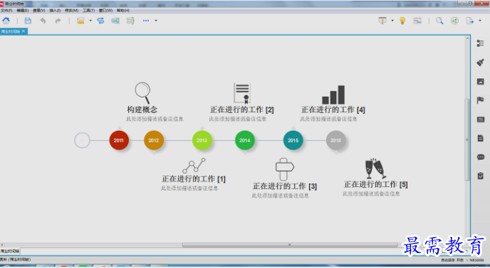This screenshot has width=490, height=268.
Task: Start presentation mode
Action: [382, 21]
